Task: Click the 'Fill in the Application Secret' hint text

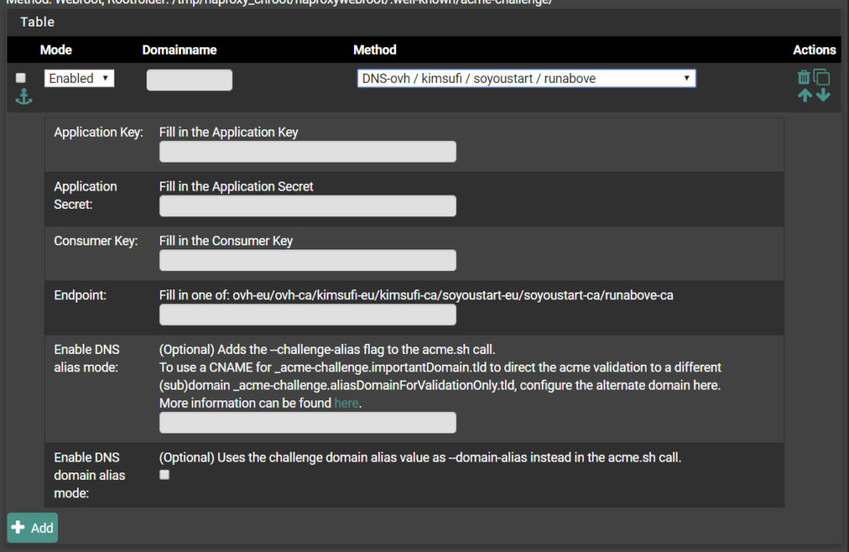Action: (x=236, y=186)
